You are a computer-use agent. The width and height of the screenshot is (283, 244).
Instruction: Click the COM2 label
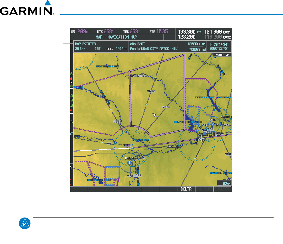227,37
